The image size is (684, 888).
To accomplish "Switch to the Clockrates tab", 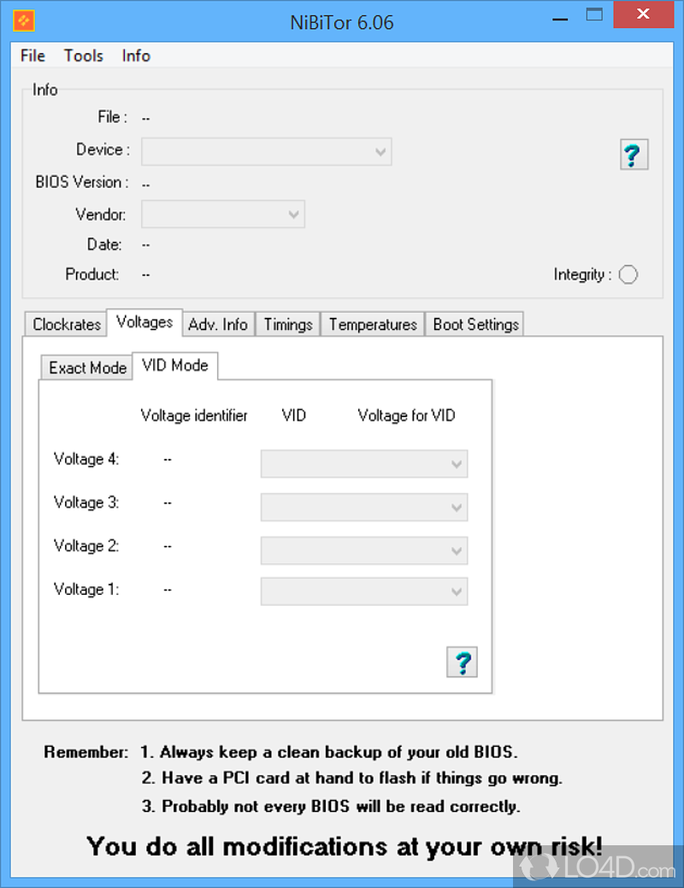I will pyautogui.click(x=67, y=325).
